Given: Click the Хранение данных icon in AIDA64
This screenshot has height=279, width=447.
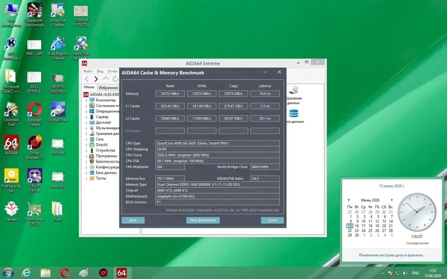Looking at the screenshot, I should 294,96.
